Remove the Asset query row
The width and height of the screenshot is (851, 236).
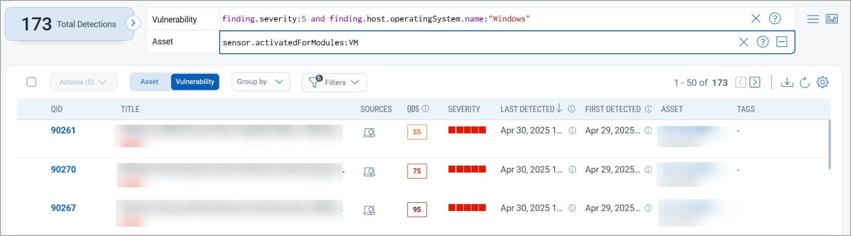782,42
